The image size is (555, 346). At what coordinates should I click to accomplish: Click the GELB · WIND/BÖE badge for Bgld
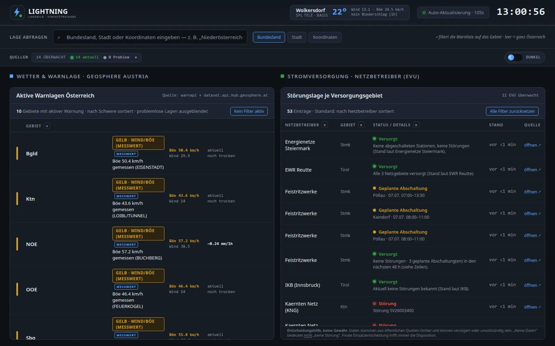point(138,143)
